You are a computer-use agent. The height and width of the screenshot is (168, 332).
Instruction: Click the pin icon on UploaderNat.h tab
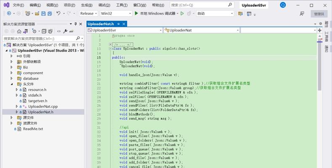[119, 24]
